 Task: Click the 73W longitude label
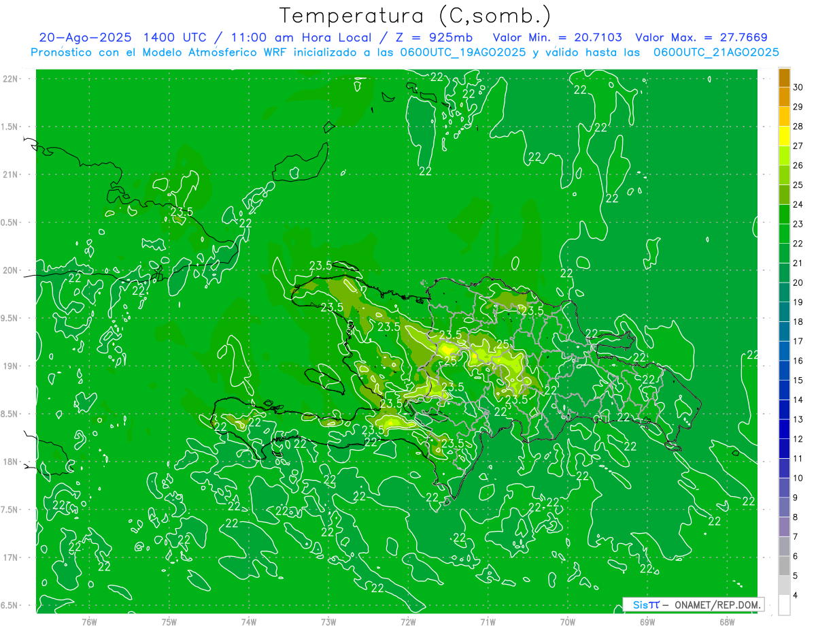click(328, 621)
